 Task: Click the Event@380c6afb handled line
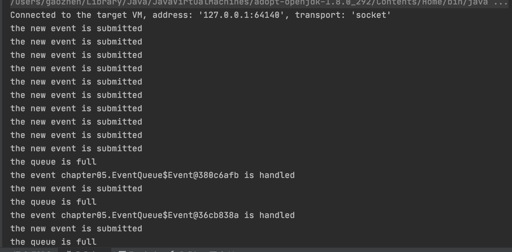pyautogui.click(x=153, y=175)
